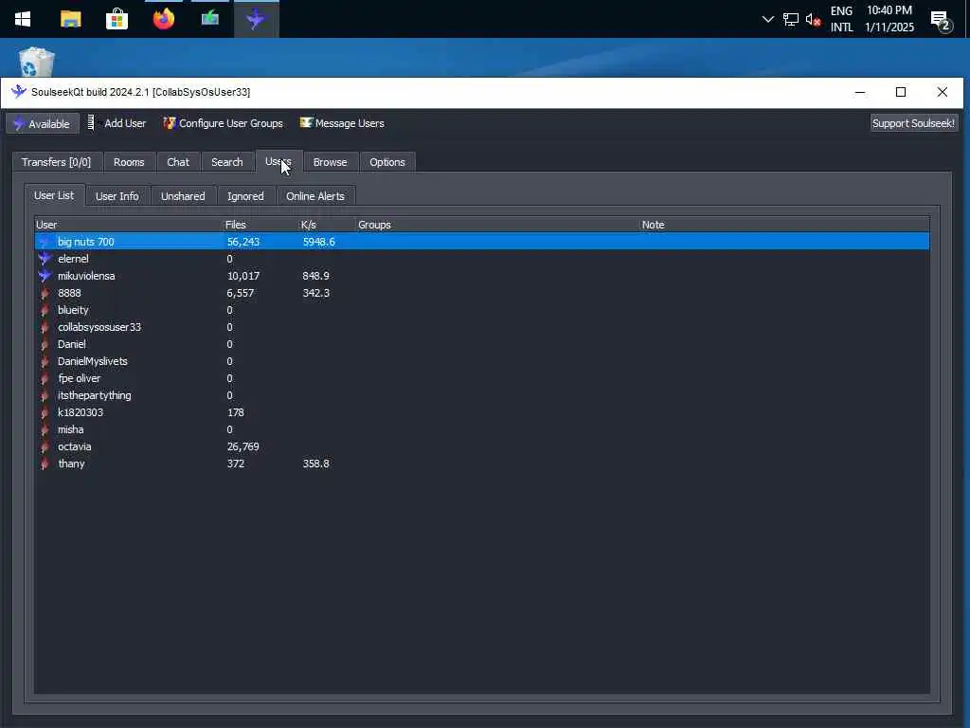The height and width of the screenshot is (728, 970).
Task: Click the 358.8 K/s value for thany
Action: click(x=315, y=464)
